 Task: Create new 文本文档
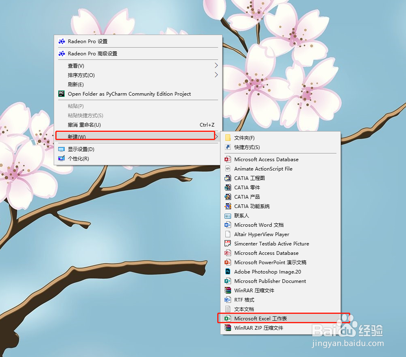click(280, 309)
